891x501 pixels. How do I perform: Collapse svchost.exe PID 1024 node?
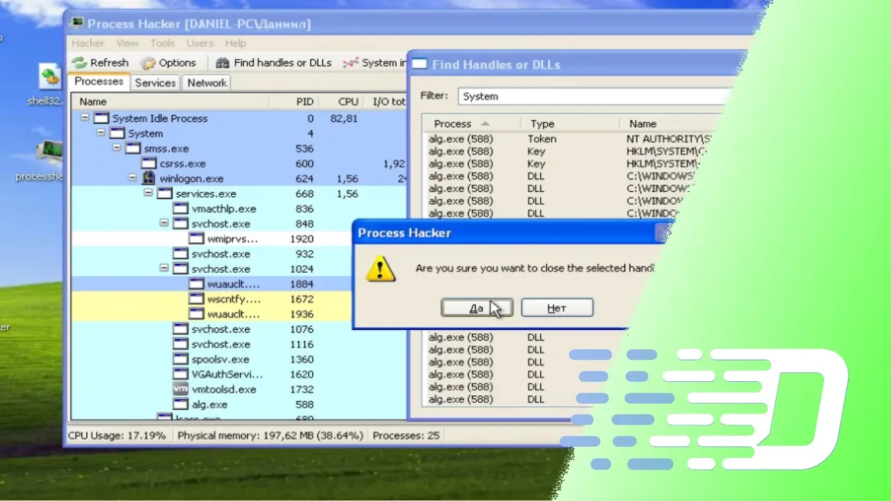tap(164, 269)
